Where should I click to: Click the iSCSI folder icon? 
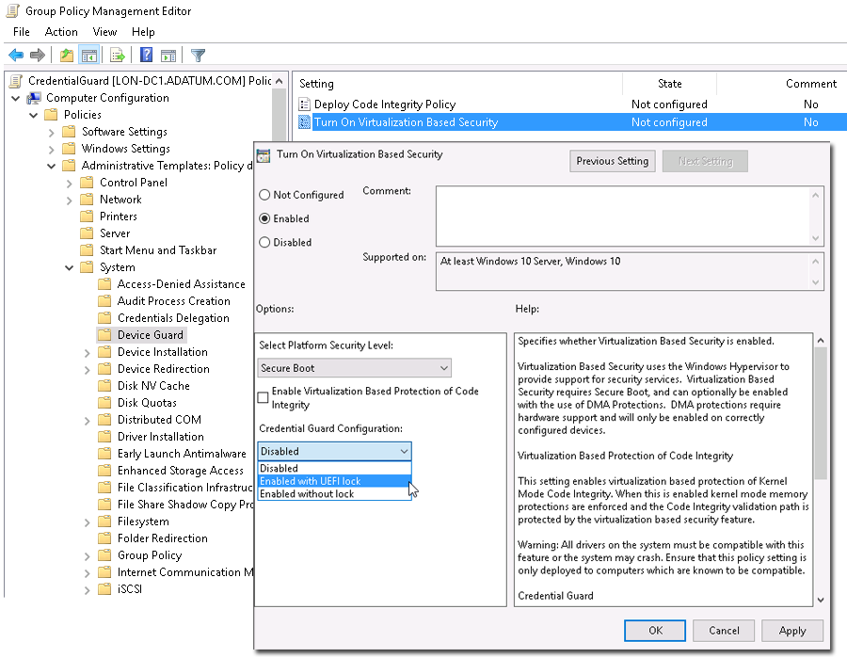coord(104,589)
